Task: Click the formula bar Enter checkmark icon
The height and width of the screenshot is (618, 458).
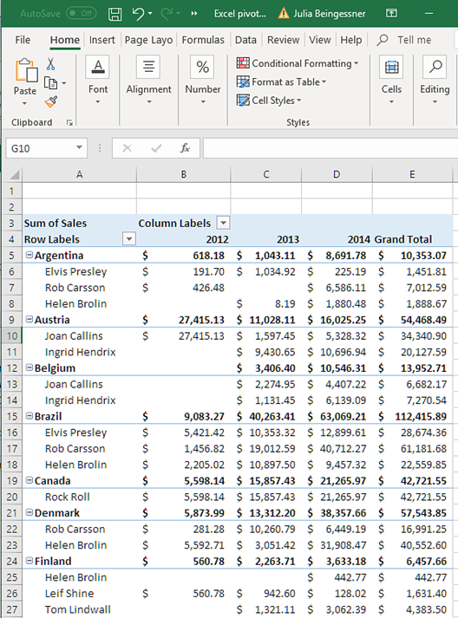Action: click(156, 148)
